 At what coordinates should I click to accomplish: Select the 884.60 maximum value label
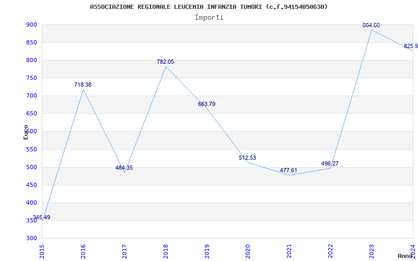pos(371,25)
